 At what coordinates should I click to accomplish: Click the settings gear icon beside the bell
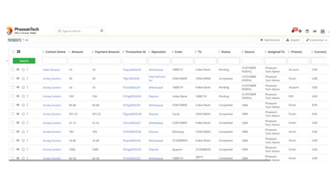pyautogui.click(x=300, y=31)
